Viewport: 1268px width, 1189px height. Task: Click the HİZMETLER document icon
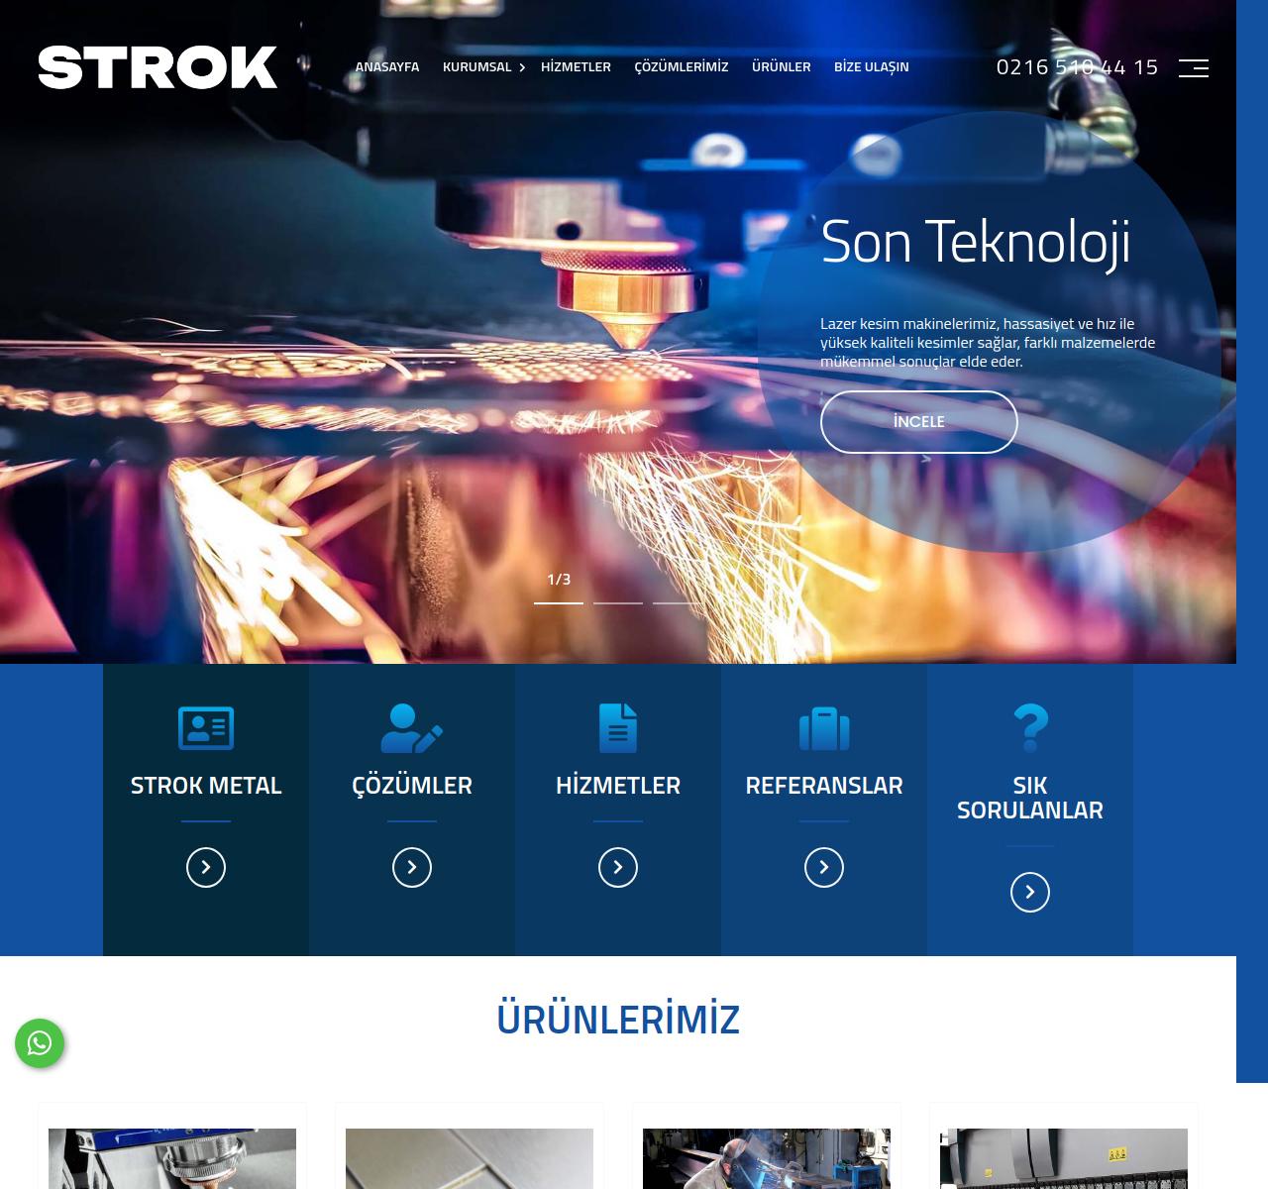pos(618,728)
